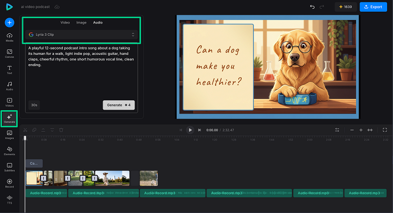Redo the last action
The width and height of the screenshot is (393, 213).
point(322,7)
